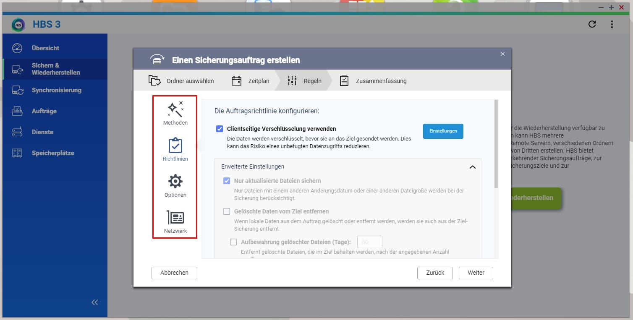
Task: Collapse the Erweiterte Einstellungen section
Action: 472,167
